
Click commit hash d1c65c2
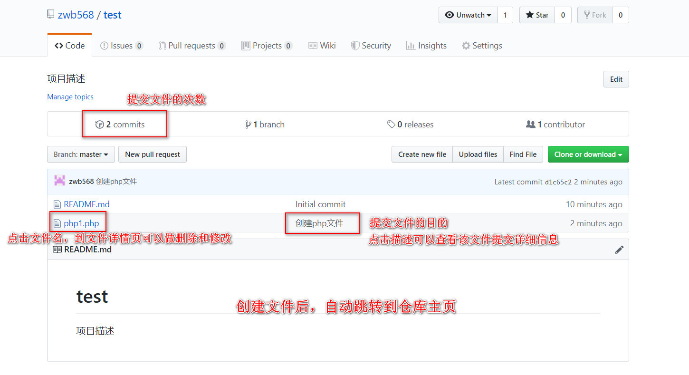click(x=558, y=182)
